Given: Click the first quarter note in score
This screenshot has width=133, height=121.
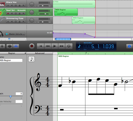Looking at the screenshot, I should click(x=60, y=86).
